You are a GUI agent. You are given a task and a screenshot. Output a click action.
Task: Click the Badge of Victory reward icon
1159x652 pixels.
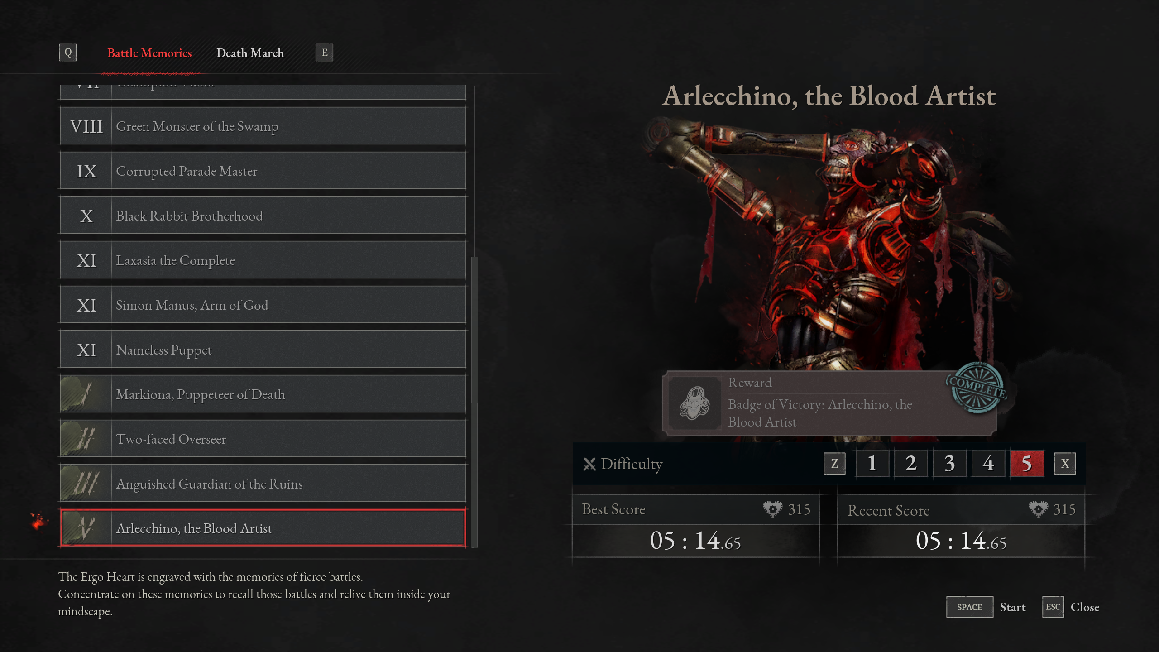(x=694, y=403)
